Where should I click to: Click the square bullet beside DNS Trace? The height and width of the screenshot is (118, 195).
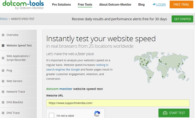pos(3,113)
